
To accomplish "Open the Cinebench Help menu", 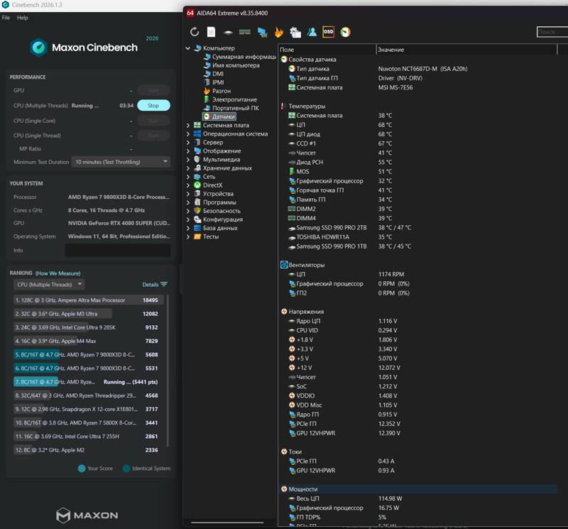I will 23,17.
